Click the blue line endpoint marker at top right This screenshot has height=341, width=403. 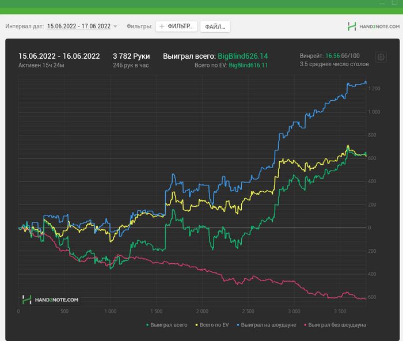point(366,82)
